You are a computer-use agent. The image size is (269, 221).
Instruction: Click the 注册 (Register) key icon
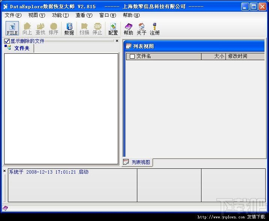(155, 29)
